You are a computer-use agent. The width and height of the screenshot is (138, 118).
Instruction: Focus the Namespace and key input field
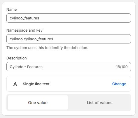(69, 39)
